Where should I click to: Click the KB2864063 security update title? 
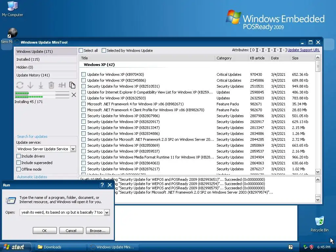tap(123, 163)
